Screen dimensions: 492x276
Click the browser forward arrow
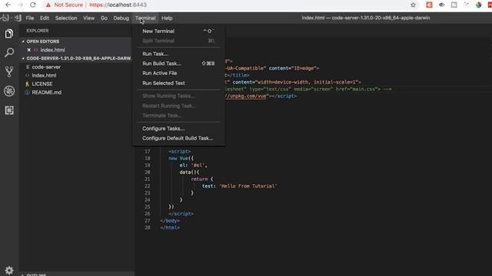pyautogui.click(x=21, y=5)
